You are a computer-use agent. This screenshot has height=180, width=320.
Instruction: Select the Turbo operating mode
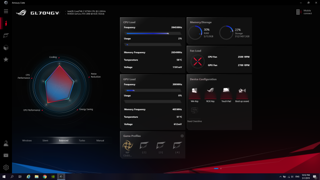(82, 140)
